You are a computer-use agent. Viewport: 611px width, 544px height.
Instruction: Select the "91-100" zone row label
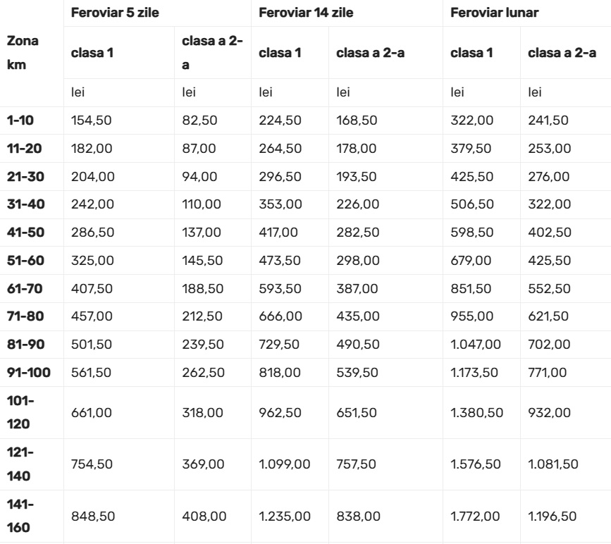click(29, 372)
